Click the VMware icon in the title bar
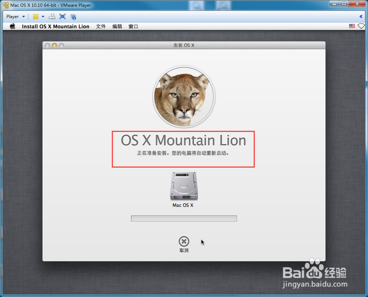The height and width of the screenshot is (297, 368). pos(6,5)
